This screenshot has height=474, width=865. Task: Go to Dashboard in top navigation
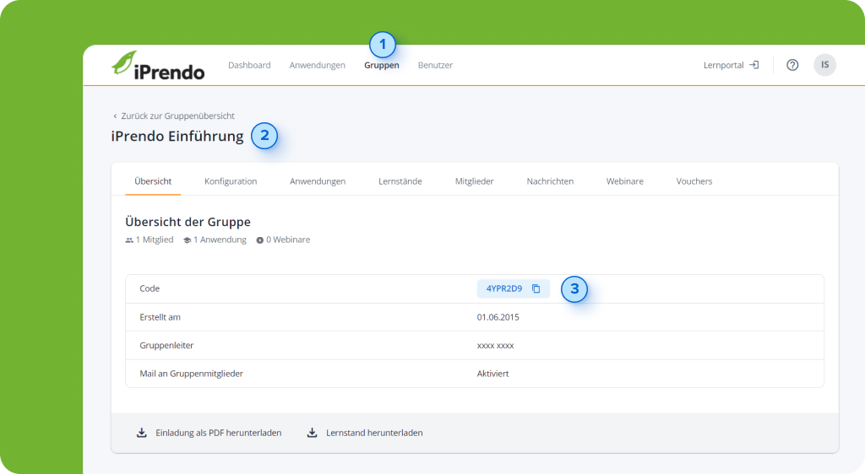pyautogui.click(x=249, y=65)
